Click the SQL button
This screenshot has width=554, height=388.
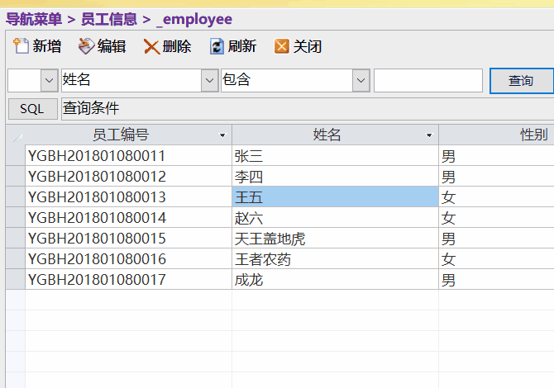click(x=32, y=109)
